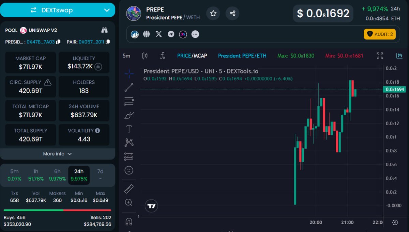This screenshot has width=409, height=232.
Task: Select the 24h performance tab
Action: pos(79,175)
